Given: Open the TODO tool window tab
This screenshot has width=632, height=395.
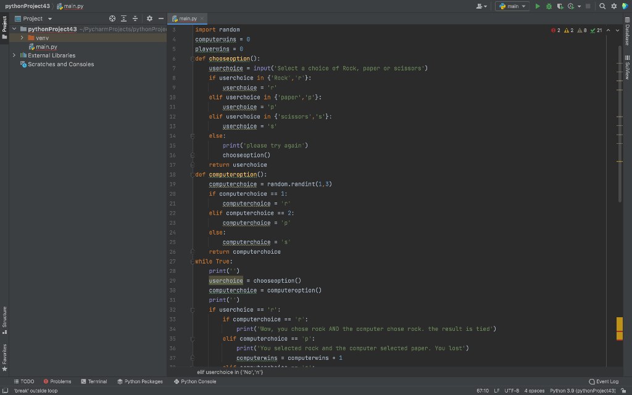Looking at the screenshot, I should tap(25, 381).
